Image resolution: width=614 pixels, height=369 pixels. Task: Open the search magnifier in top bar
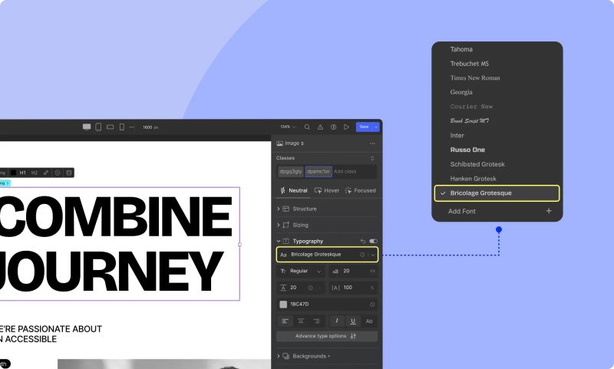(x=307, y=127)
